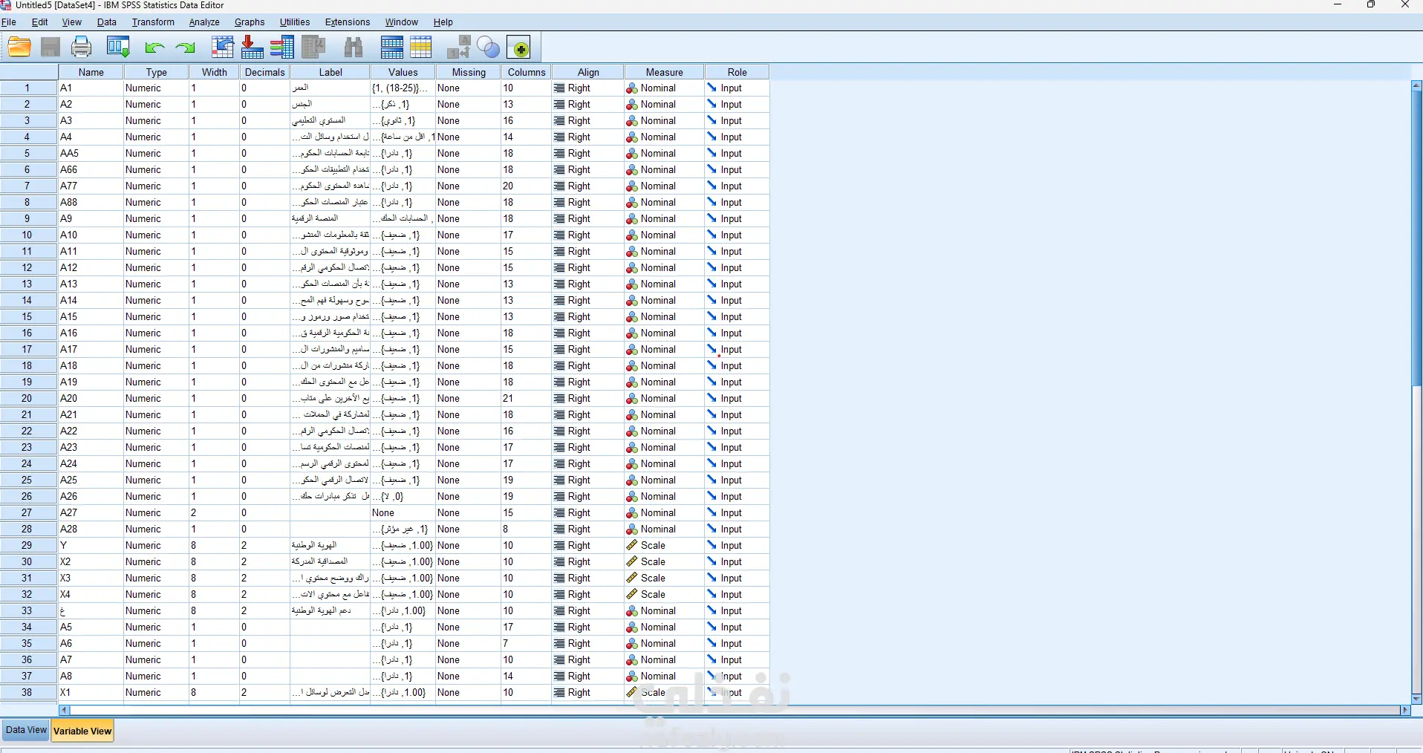Screen dimensions: 1423x753
Task: Click the greyed Run Descriptive Statistics icon
Action: coord(313,48)
